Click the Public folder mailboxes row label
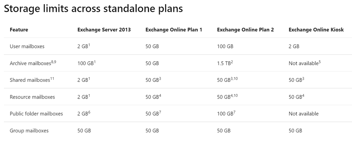This screenshot has width=352, height=141. point(36,114)
